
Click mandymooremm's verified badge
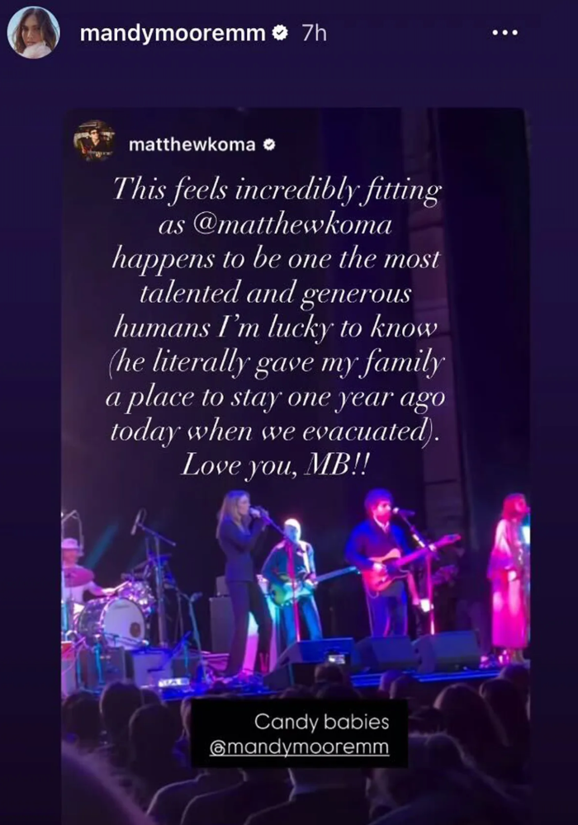point(280,33)
